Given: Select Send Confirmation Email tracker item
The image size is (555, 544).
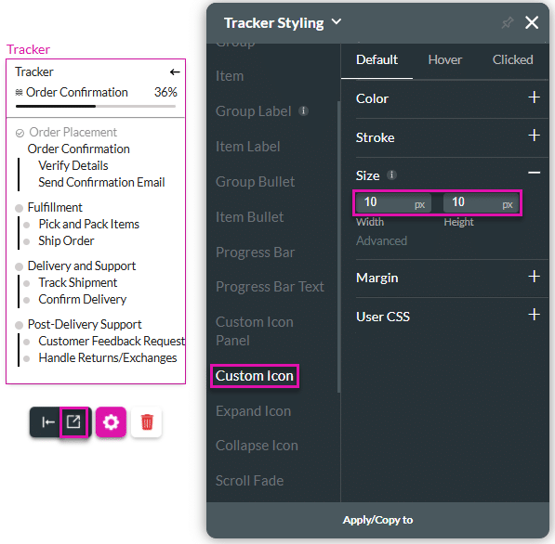Looking at the screenshot, I should tap(101, 182).
